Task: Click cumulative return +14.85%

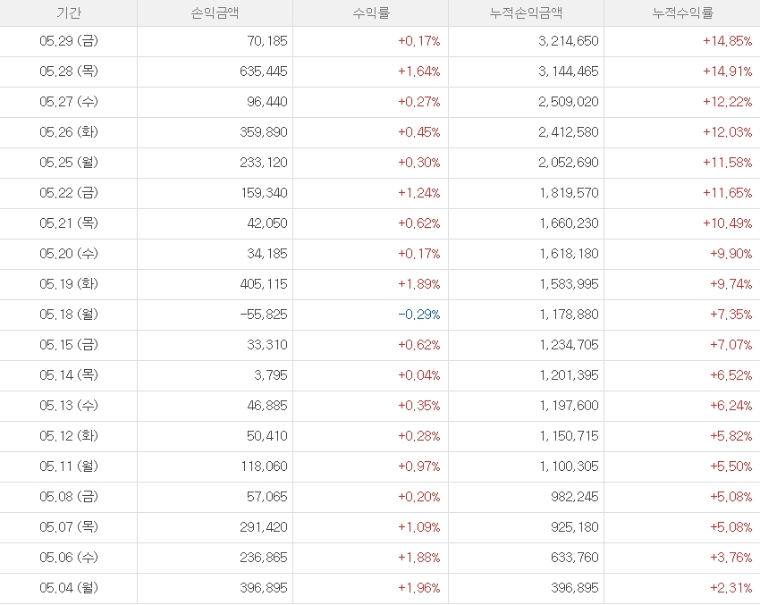Action: pyautogui.click(x=728, y=41)
